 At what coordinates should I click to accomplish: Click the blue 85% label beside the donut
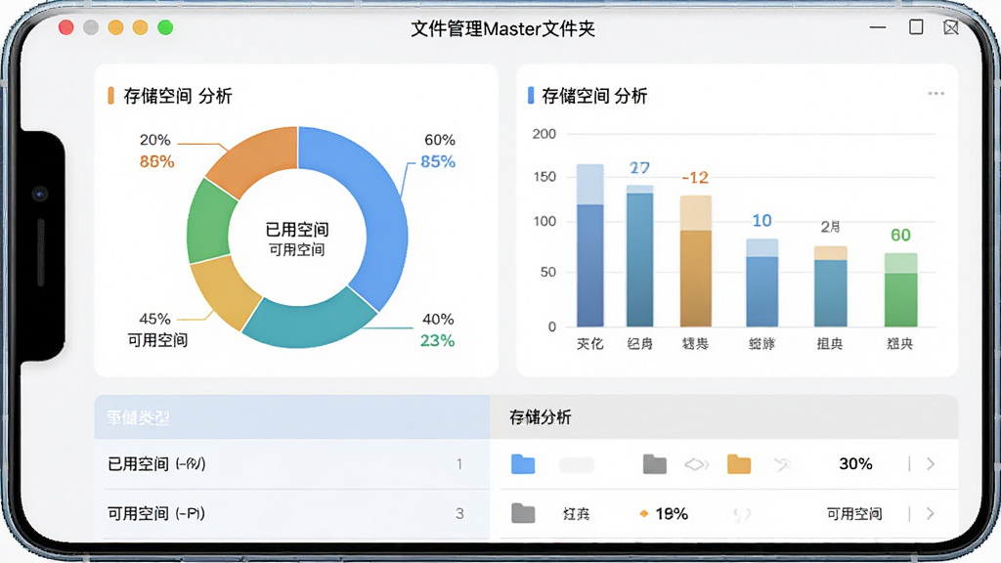(438, 161)
